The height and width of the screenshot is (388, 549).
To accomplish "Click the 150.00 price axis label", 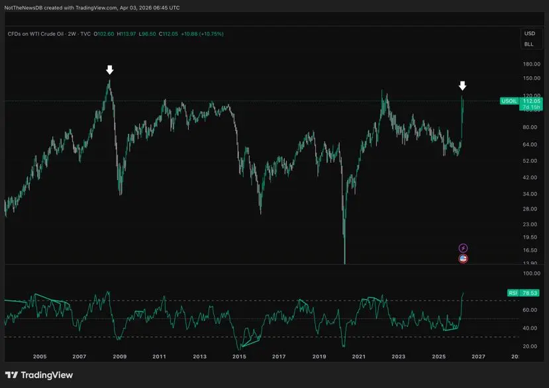I will (532, 78).
